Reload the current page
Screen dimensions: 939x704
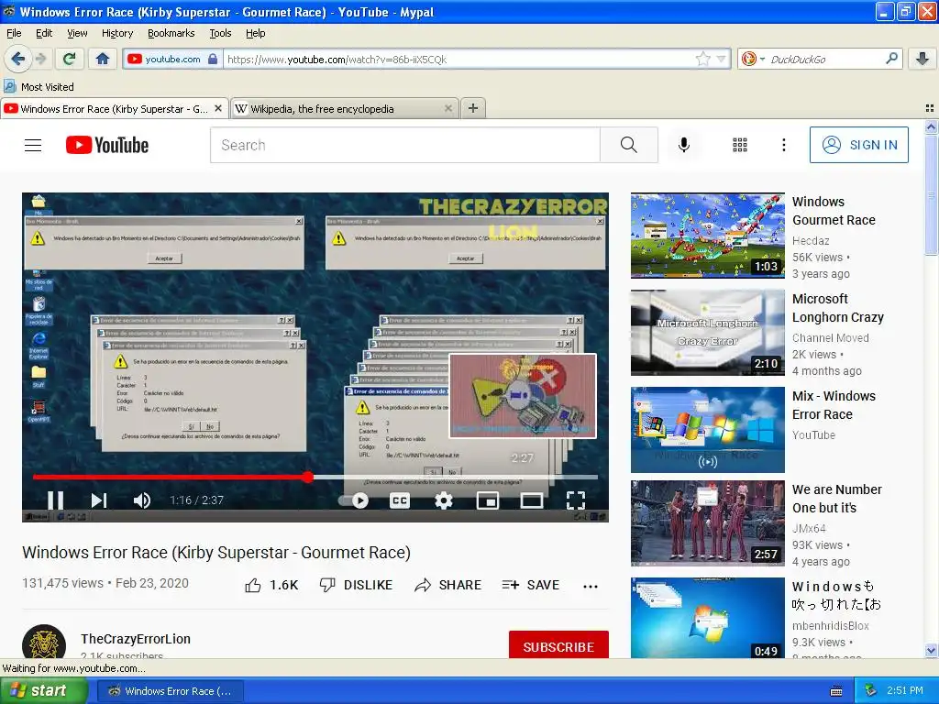[69, 59]
